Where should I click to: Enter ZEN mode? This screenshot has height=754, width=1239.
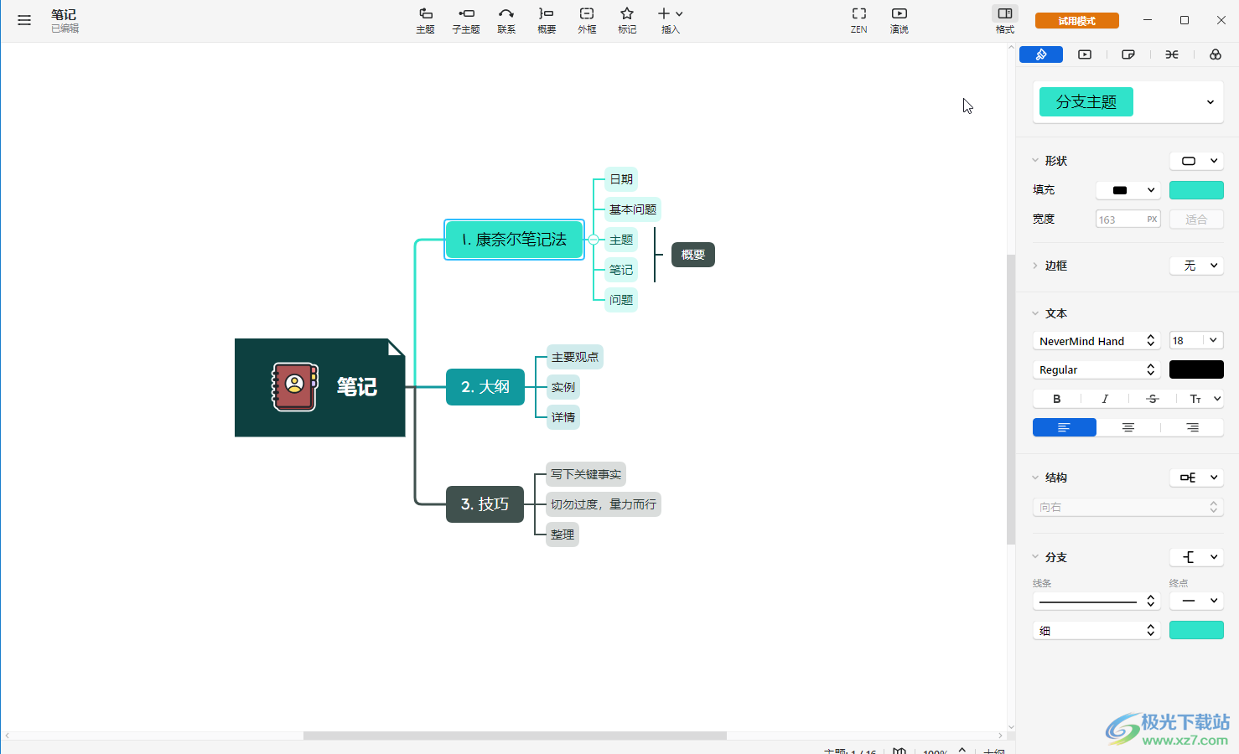point(859,20)
